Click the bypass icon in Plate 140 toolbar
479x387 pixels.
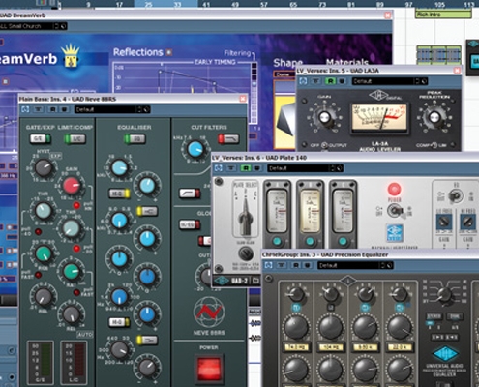click(x=219, y=168)
